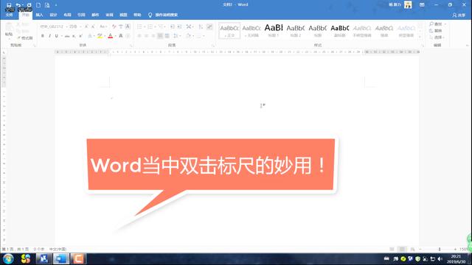472x265 pixels.
Task: Apply yellow text highlight color
Action: click(x=100, y=36)
